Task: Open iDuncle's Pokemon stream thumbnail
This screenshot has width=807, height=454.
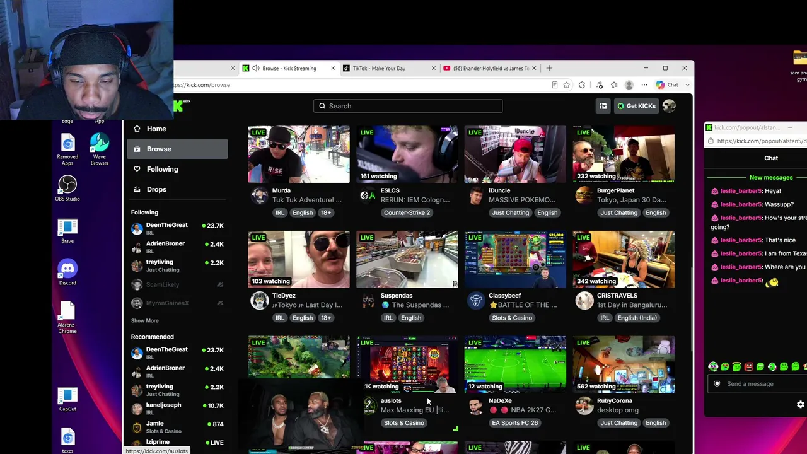Action: click(515, 154)
